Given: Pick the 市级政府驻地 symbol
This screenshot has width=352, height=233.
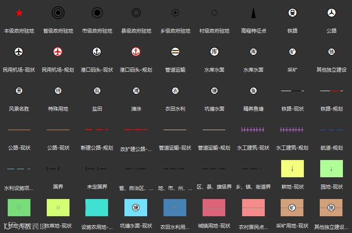Looking at the screenshot, I should (97, 13).
